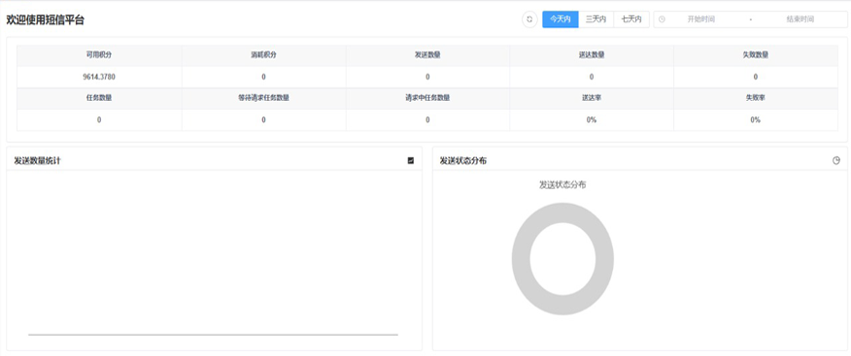Click the 0 value under 消耗积分
The height and width of the screenshot is (356, 851).
tap(263, 77)
